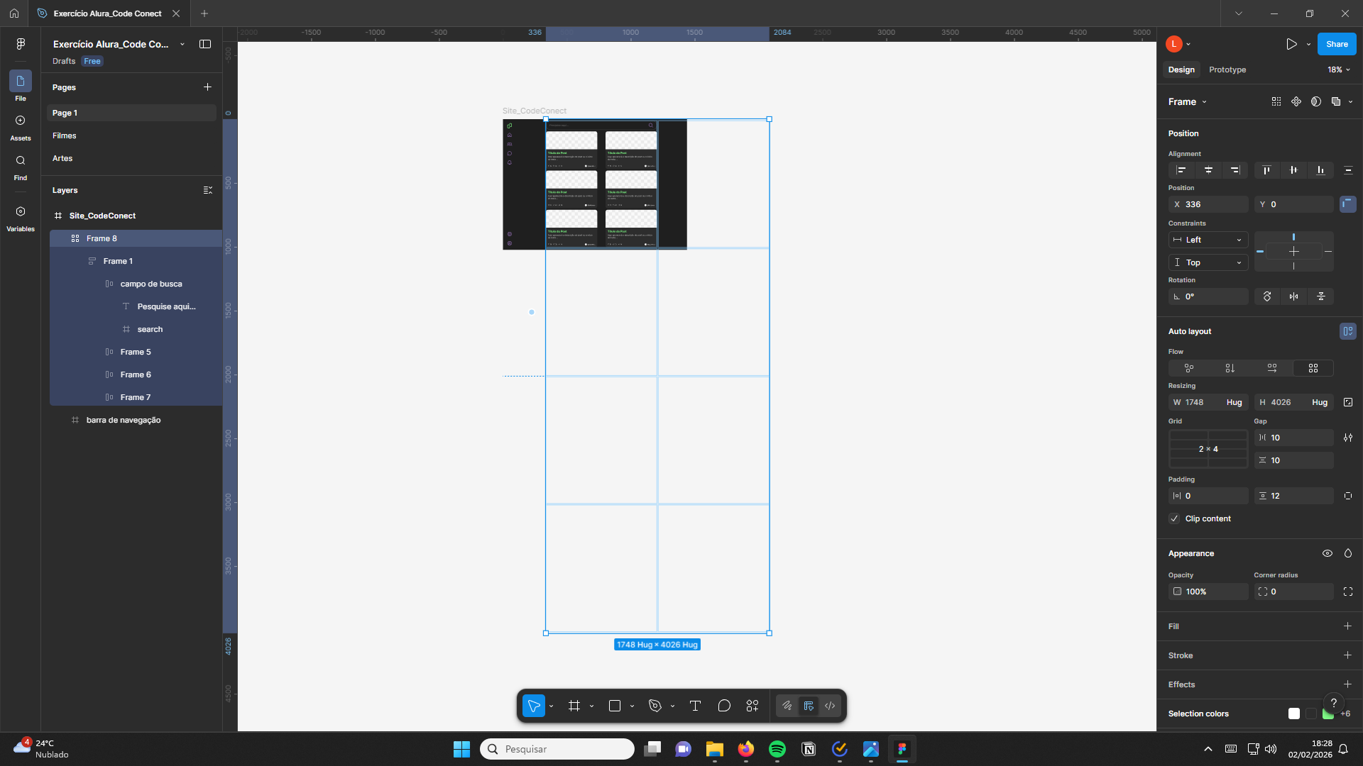Click the Share button
The image size is (1363, 766).
(x=1336, y=44)
